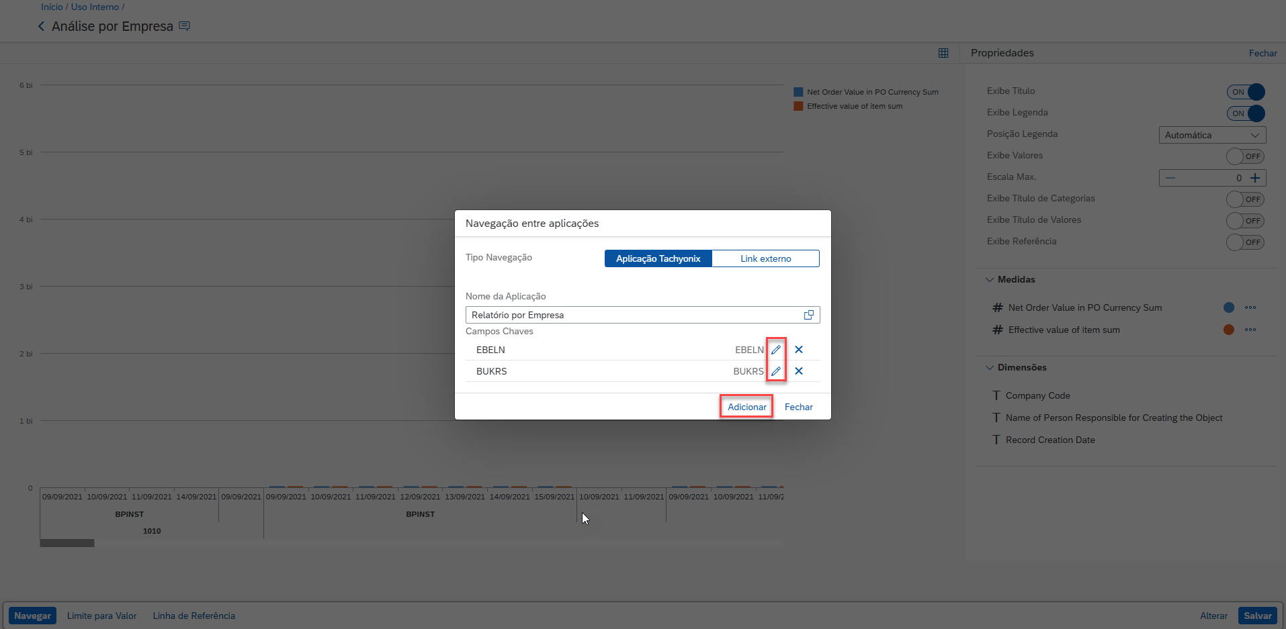Select the Aplicação Tachyonix navigation type
The image size is (1286, 629).
coord(658,258)
